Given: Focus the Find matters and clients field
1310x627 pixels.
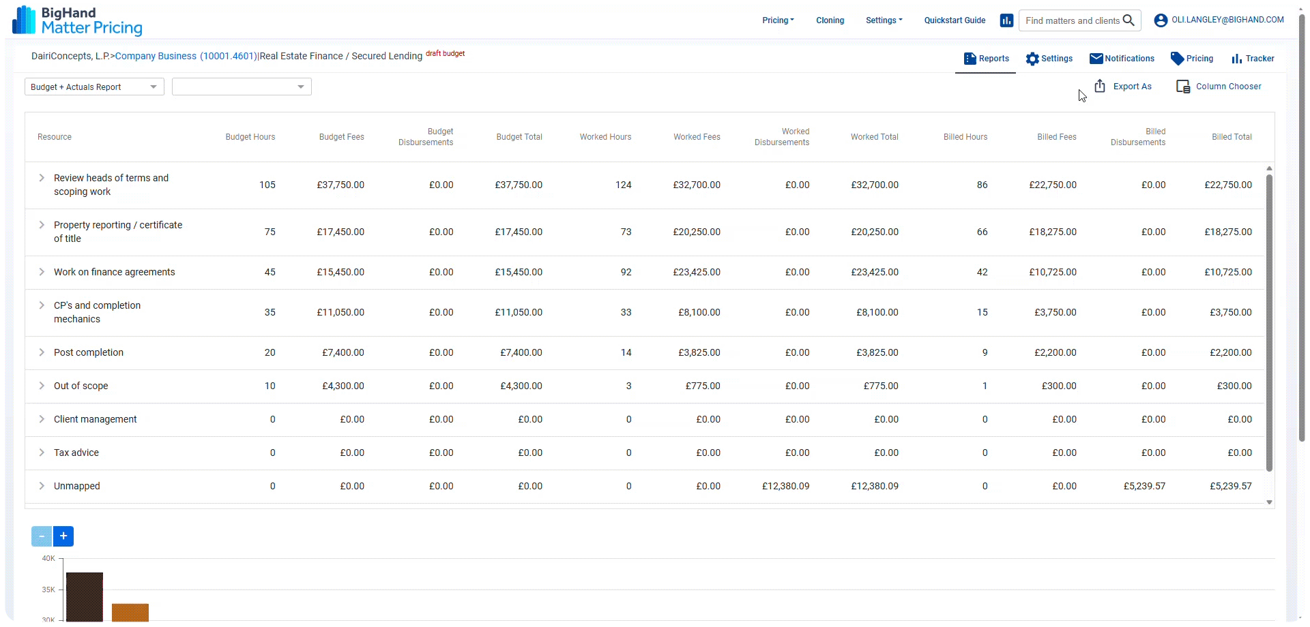Looking at the screenshot, I should coord(1072,20).
